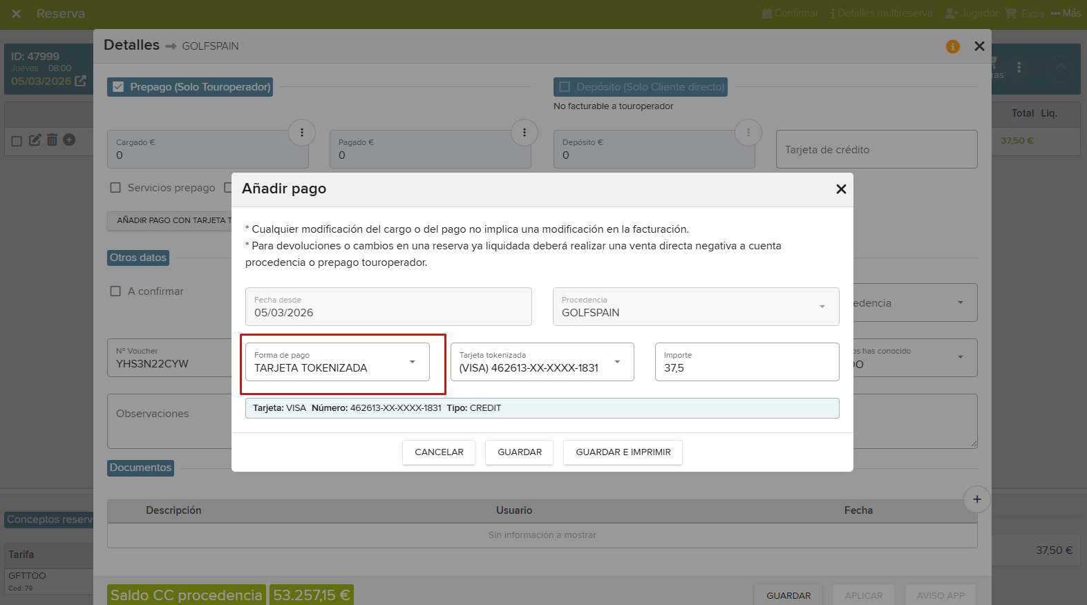Click the round plus button above the documents table
Image resolution: width=1087 pixels, height=605 pixels.
[977, 499]
